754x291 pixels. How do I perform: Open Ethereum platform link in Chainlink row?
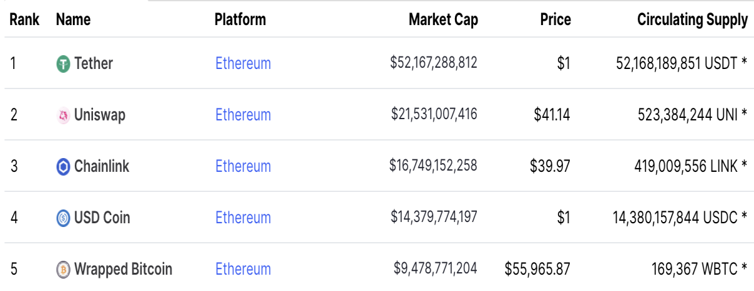pos(243,166)
